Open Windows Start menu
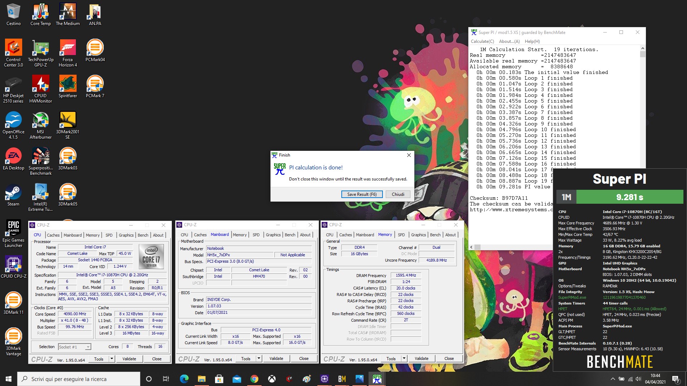 tap(9, 379)
